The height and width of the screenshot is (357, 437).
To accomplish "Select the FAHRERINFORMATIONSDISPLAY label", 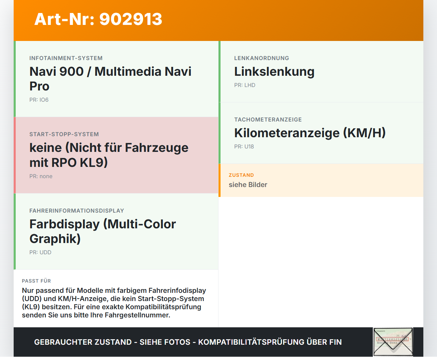I will 77,211.
